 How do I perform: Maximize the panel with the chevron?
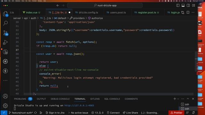[188, 99]
